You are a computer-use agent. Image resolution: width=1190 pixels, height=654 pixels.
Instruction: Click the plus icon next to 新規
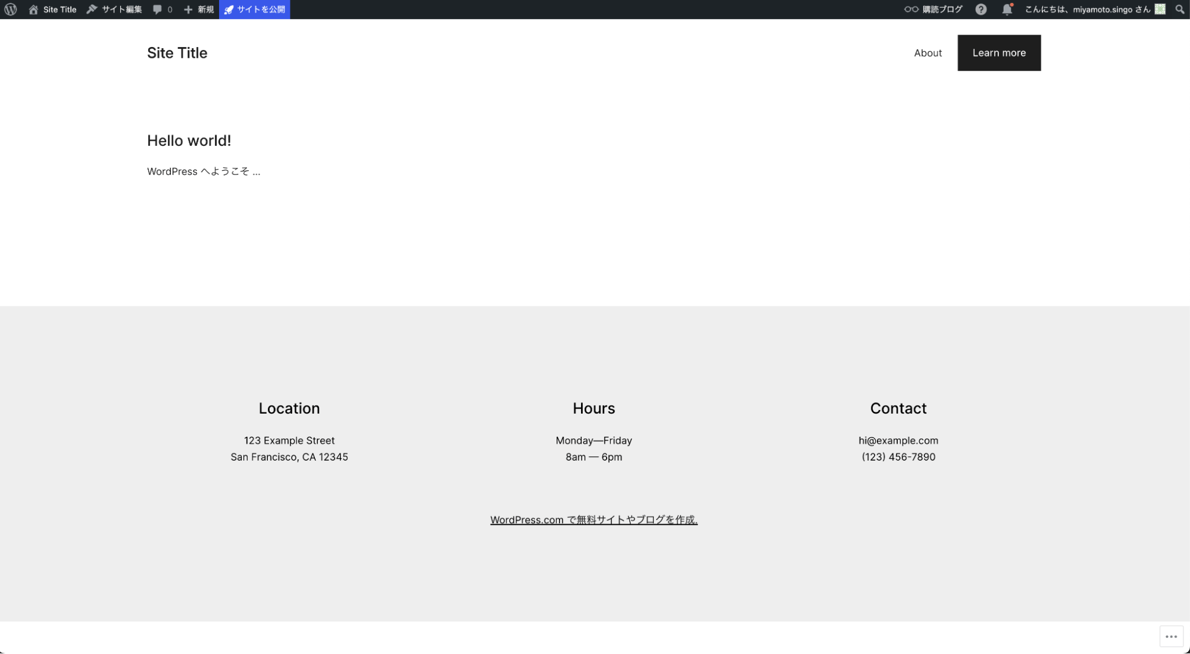[187, 9]
